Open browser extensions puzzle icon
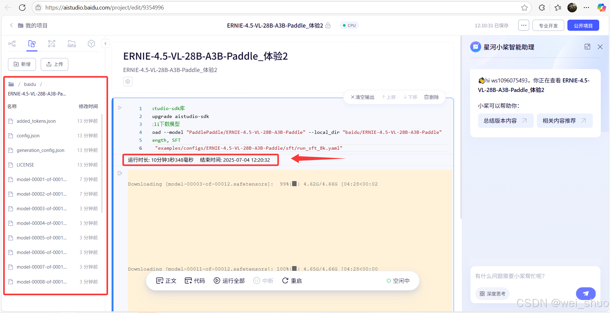Viewport: 610px width, 313px height. [542, 8]
